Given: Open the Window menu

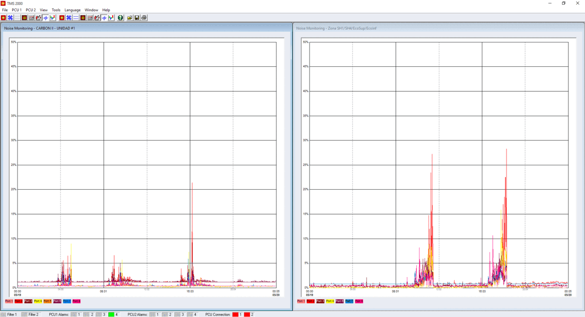Looking at the screenshot, I should coord(91,10).
